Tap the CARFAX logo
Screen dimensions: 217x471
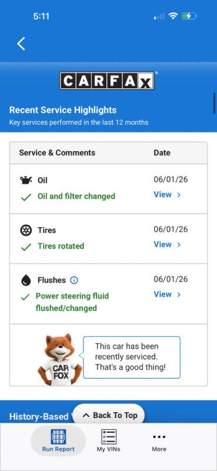tap(107, 81)
